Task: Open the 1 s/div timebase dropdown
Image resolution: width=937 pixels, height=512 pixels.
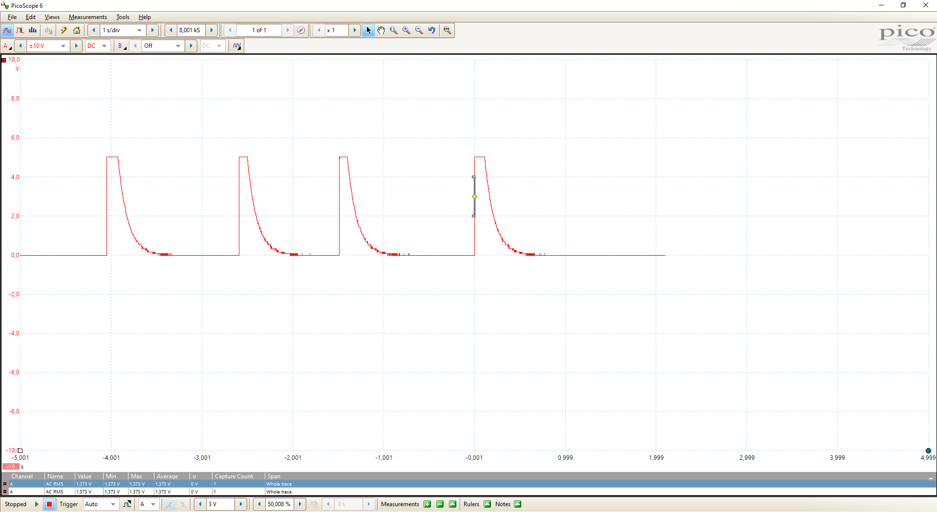Action: click(x=123, y=30)
